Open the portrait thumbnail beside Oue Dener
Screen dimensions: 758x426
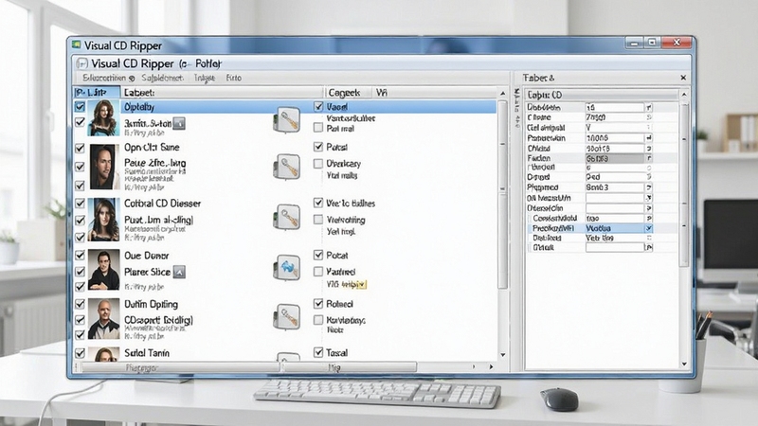point(103,270)
